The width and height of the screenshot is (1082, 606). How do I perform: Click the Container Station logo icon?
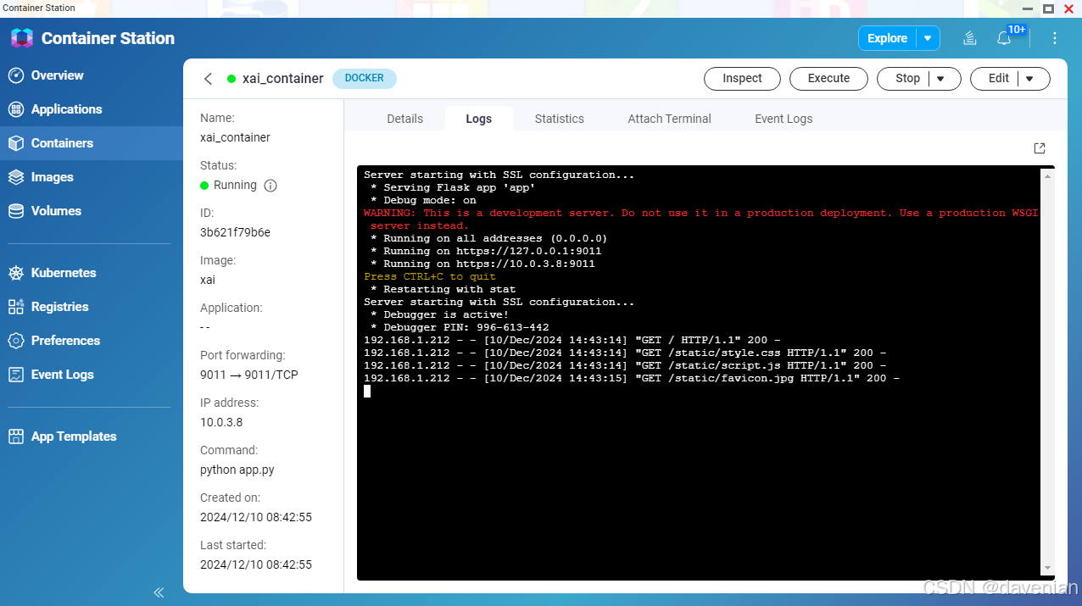click(22, 38)
